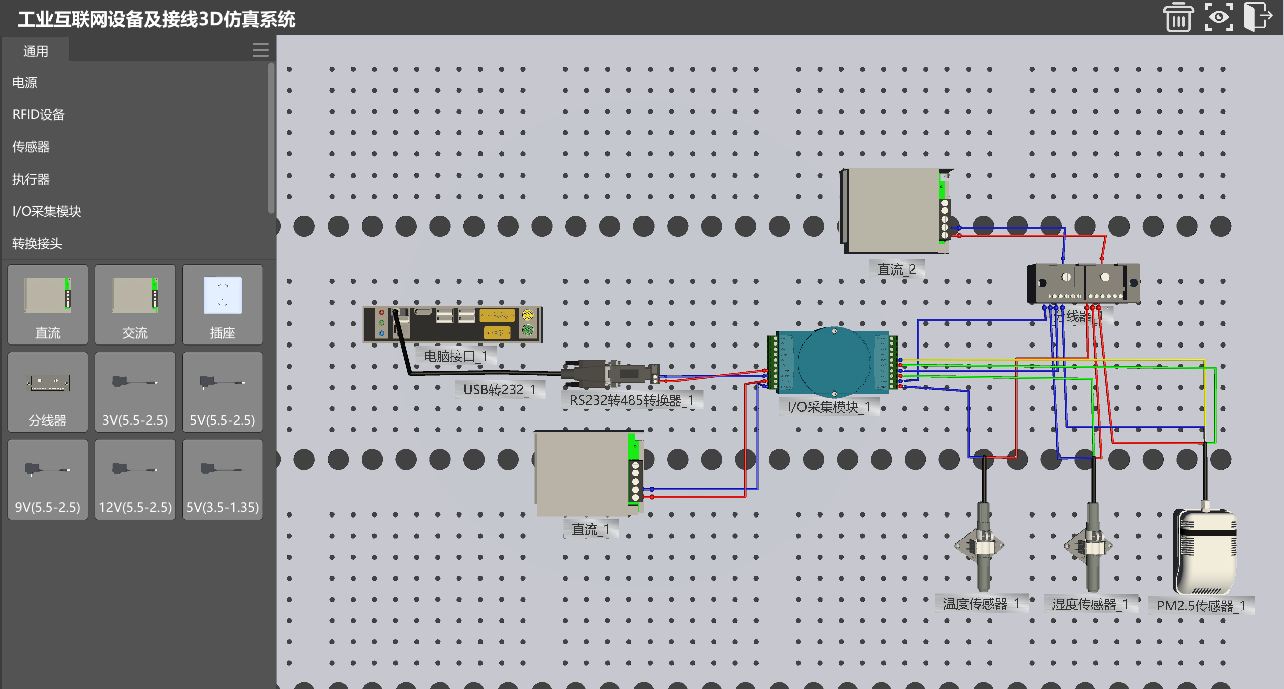
Task: Select the 3V(5.5-2.5) adapter
Action: coord(135,392)
